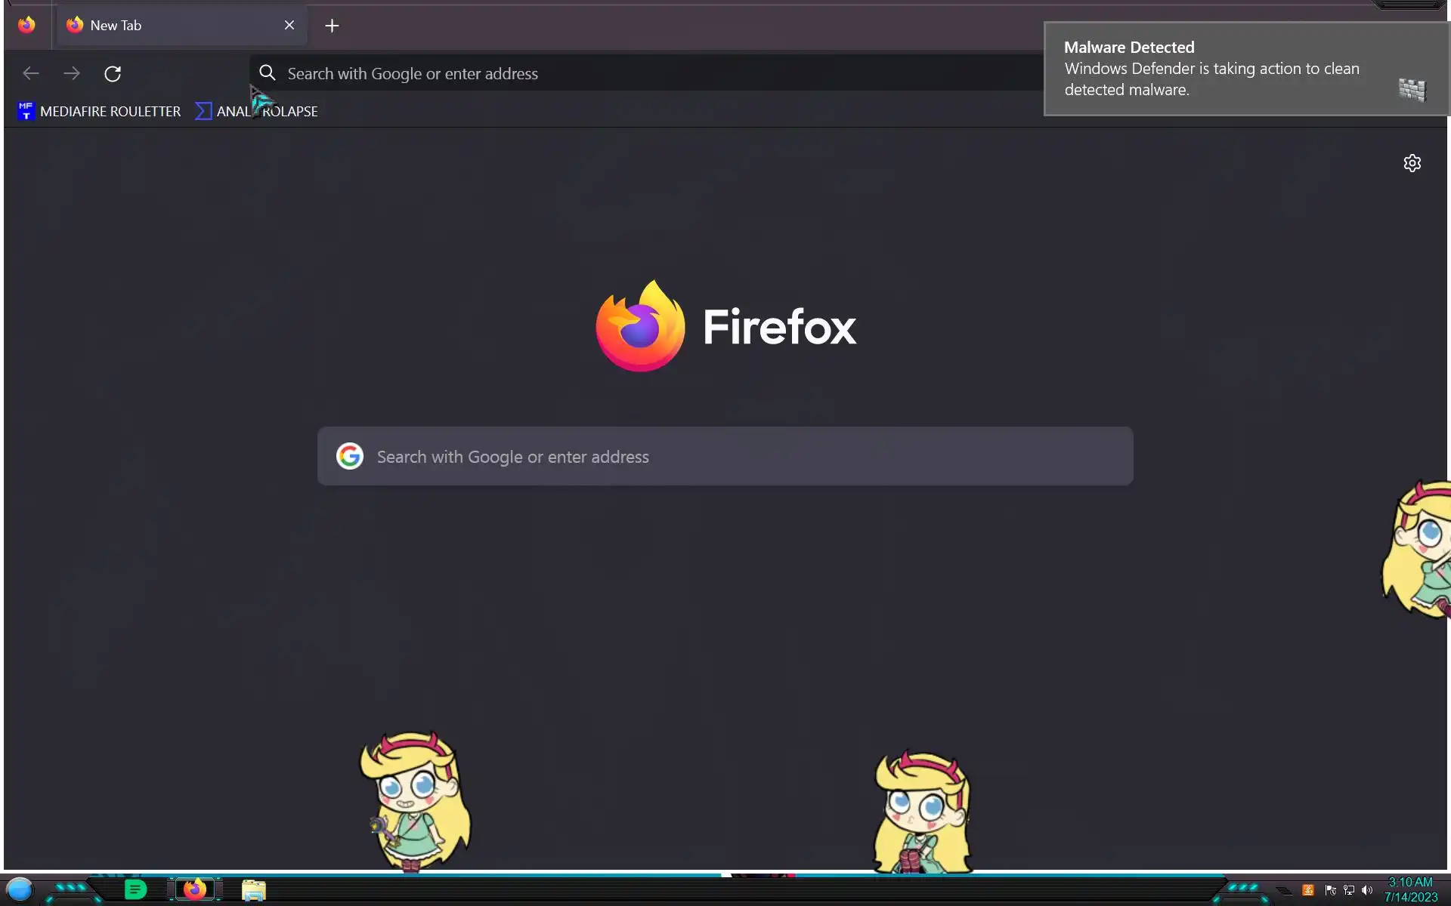Click the Windows Defender notification icon
Screen dimensions: 1451x906
1411,89
